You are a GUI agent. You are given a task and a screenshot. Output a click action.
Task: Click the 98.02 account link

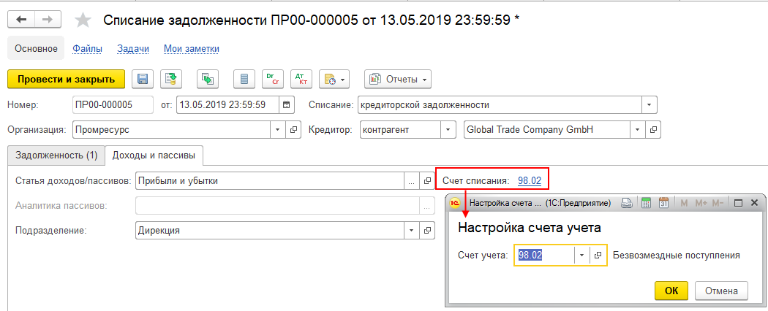[530, 181]
